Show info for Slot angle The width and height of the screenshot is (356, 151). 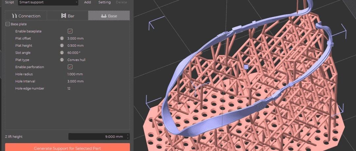tap(62, 53)
